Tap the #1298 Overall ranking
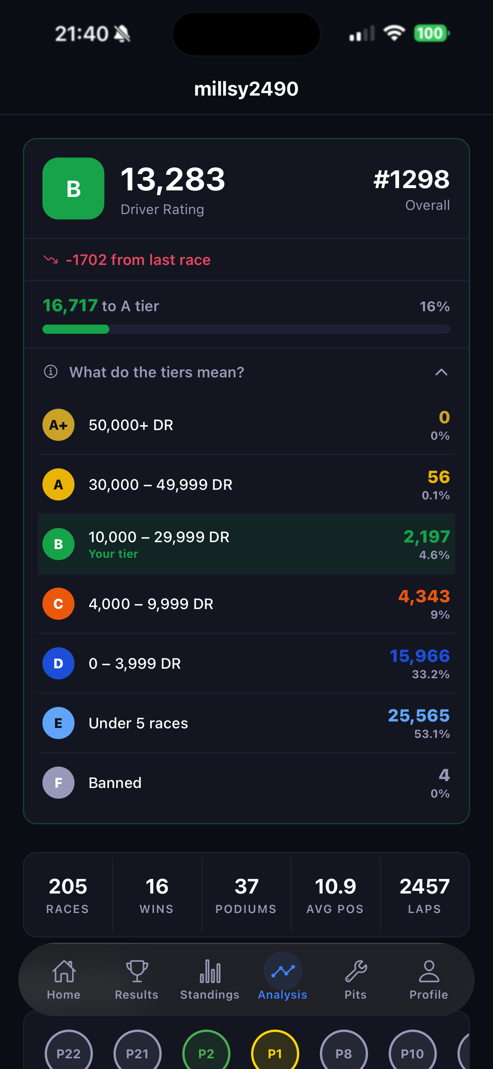The height and width of the screenshot is (1069, 493). tap(411, 189)
